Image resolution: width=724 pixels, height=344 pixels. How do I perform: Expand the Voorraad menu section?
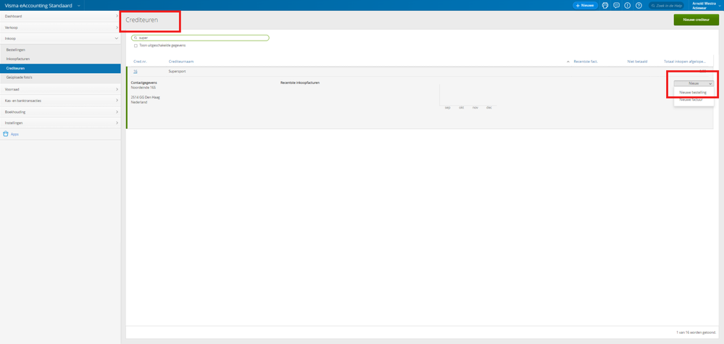click(60, 89)
